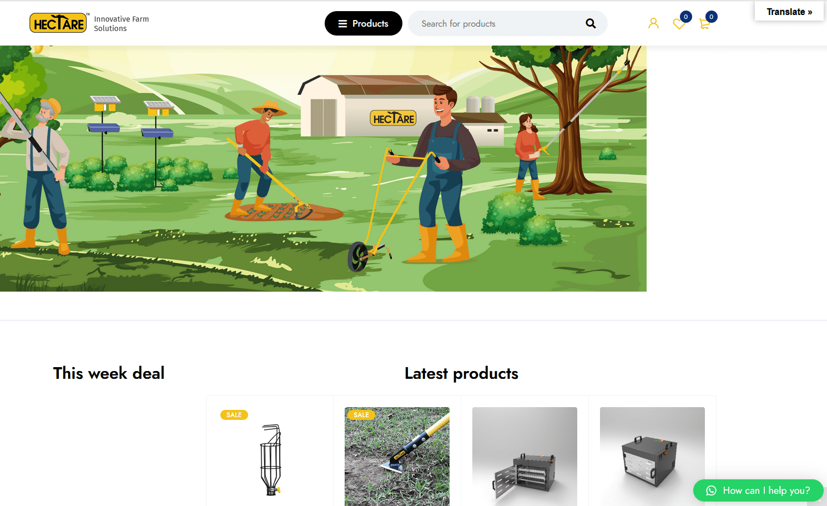
Task: Open How can I help you chat
Action: click(758, 490)
